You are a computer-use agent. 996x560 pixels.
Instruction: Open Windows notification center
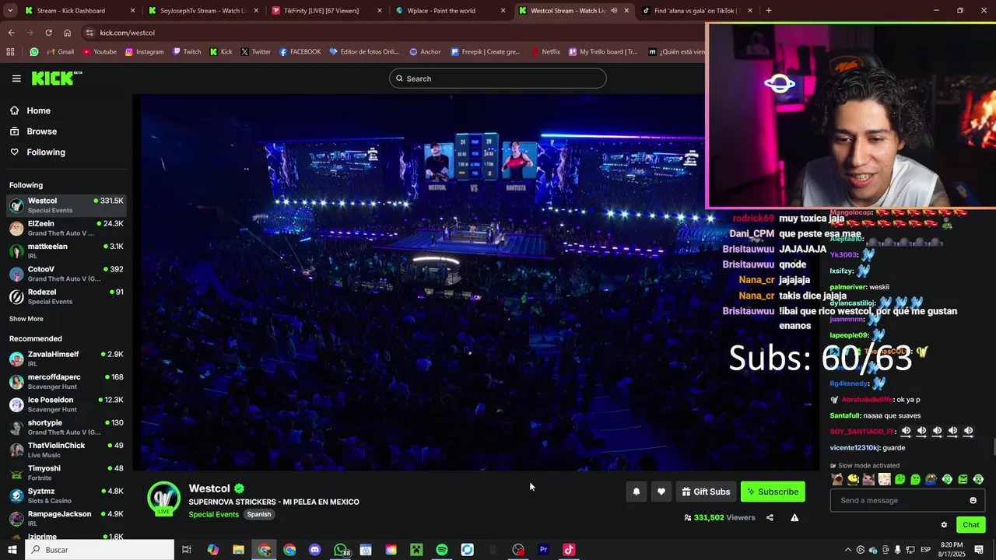[979, 550]
